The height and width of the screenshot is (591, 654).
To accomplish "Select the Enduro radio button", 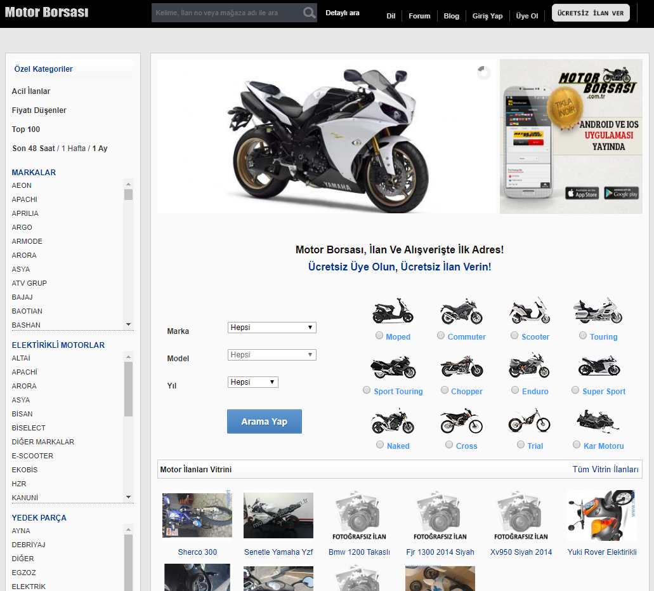I will (515, 390).
